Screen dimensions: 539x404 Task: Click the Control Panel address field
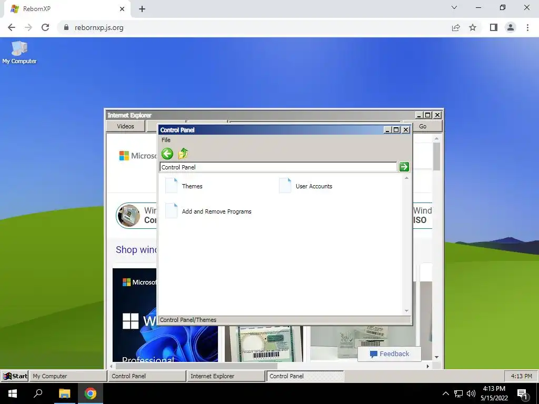pos(278,167)
